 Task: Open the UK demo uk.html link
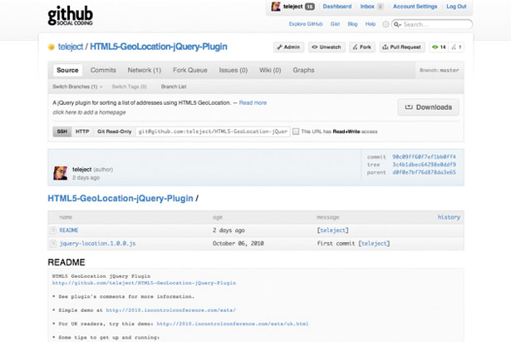[x=233, y=324]
